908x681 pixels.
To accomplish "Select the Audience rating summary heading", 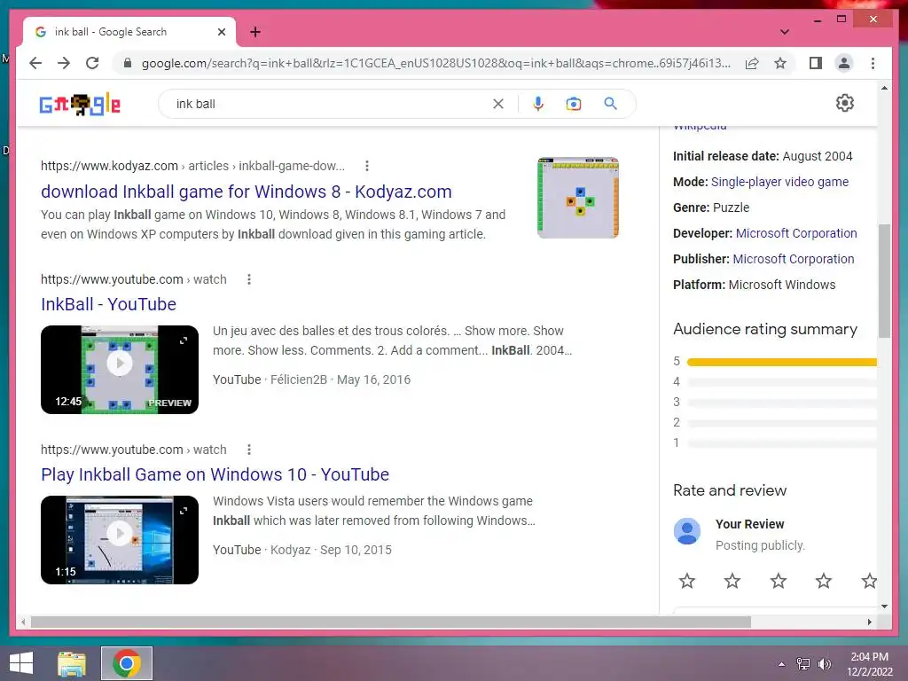I will pos(765,330).
